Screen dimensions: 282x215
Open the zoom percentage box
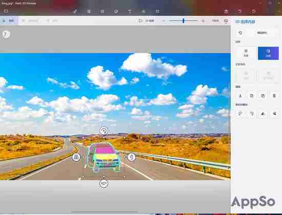coord(215,21)
